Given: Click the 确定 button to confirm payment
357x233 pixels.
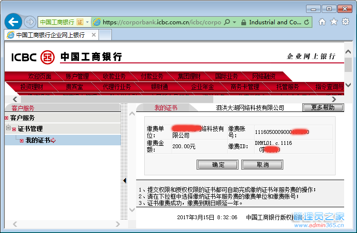Looking at the screenshot, I should [218, 164].
